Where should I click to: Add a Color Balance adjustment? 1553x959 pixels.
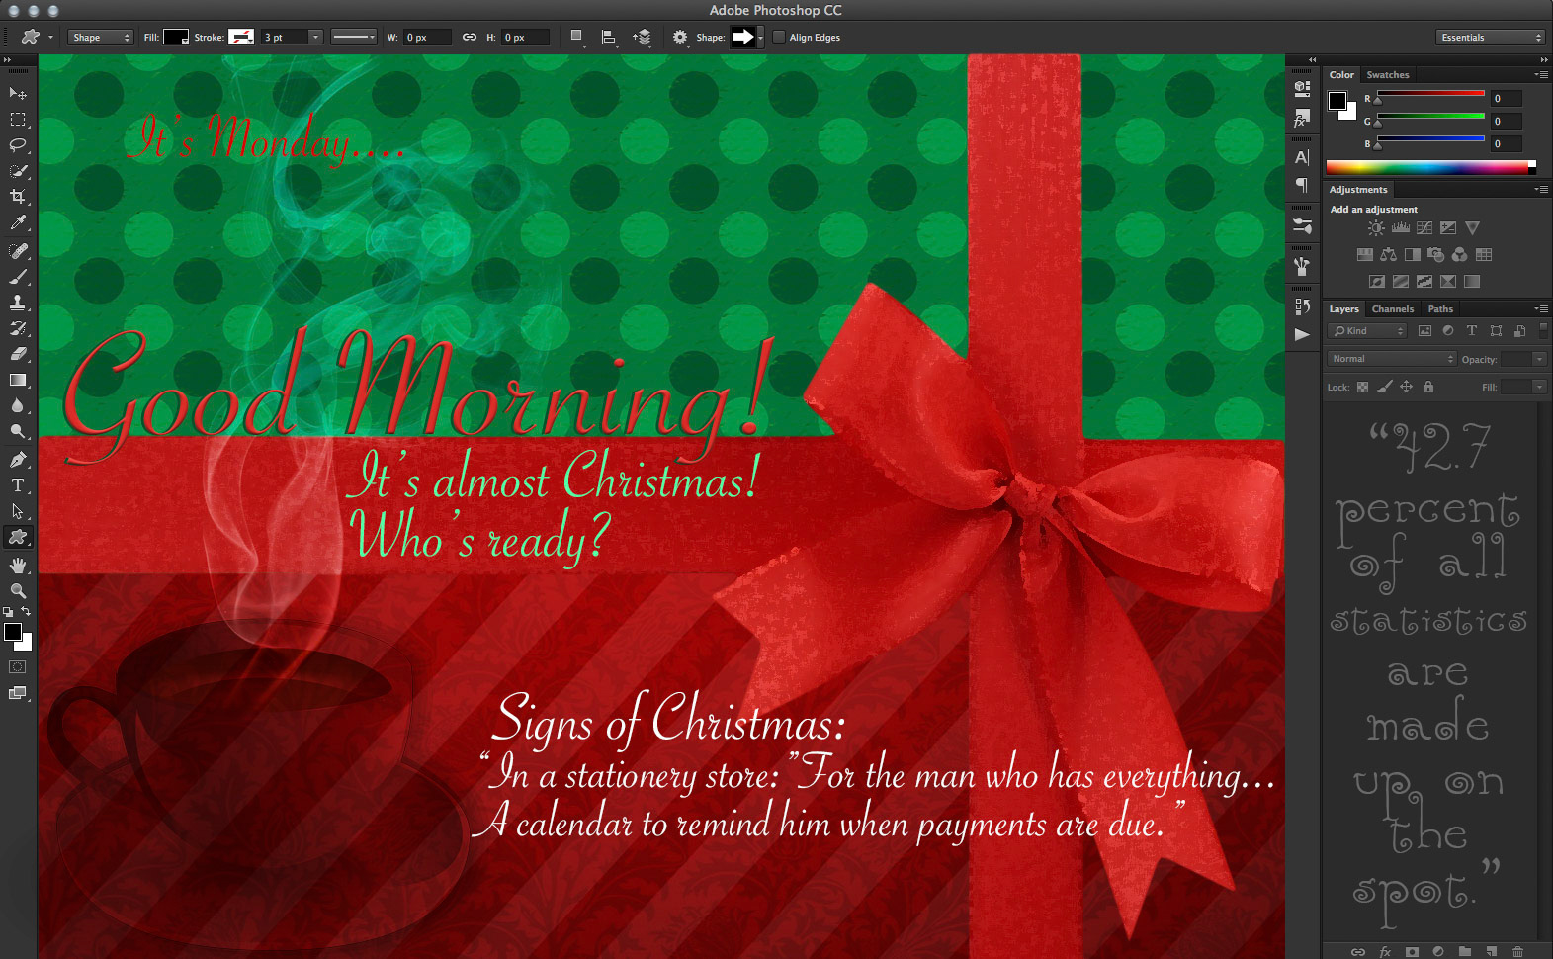pos(1389,255)
